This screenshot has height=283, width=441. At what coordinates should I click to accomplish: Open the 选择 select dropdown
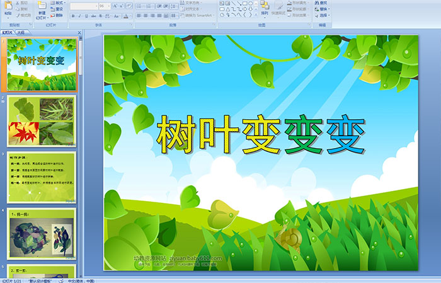323,16
